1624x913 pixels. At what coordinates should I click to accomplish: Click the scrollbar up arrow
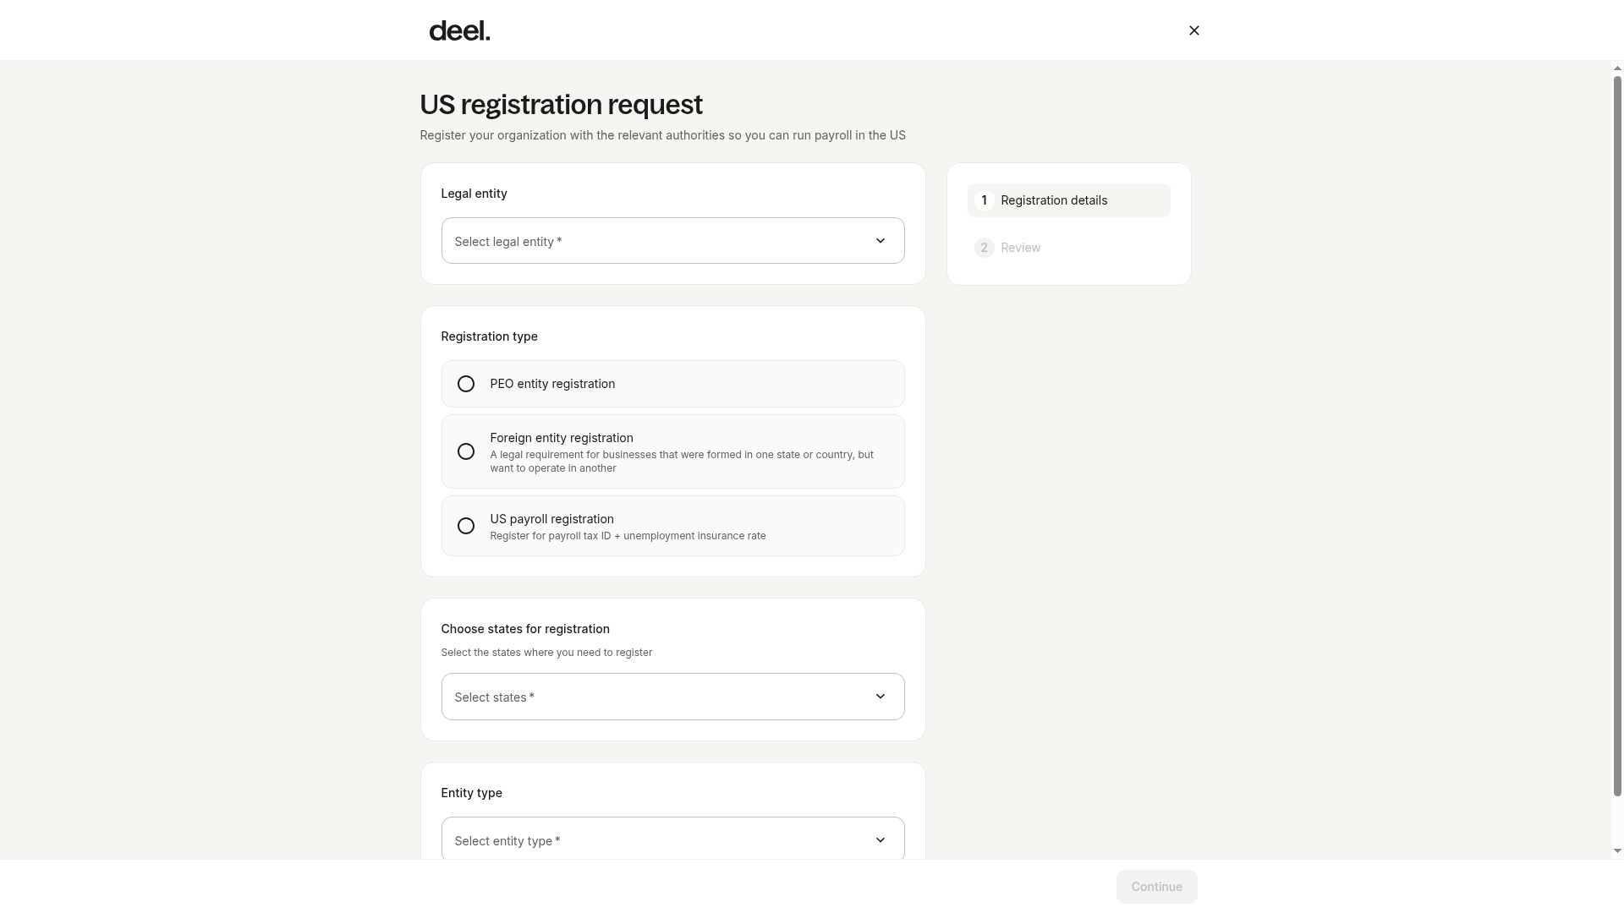(1617, 68)
